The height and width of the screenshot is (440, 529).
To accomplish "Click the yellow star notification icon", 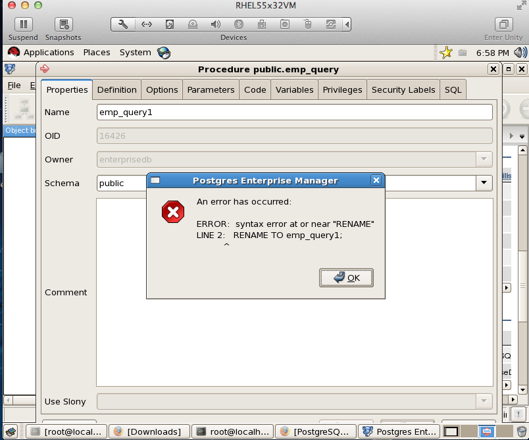I will (446, 53).
